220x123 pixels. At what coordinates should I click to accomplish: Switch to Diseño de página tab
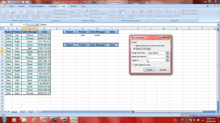click(x=37, y=6)
